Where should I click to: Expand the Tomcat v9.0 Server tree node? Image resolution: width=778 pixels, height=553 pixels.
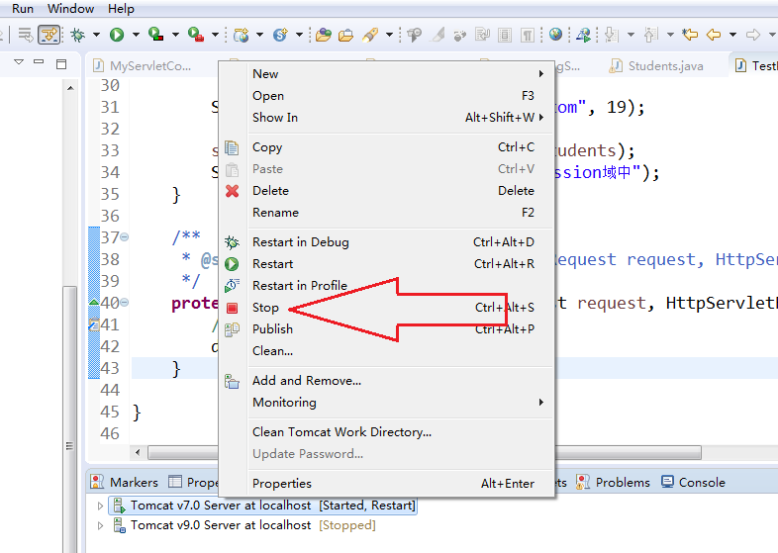pyautogui.click(x=100, y=525)
